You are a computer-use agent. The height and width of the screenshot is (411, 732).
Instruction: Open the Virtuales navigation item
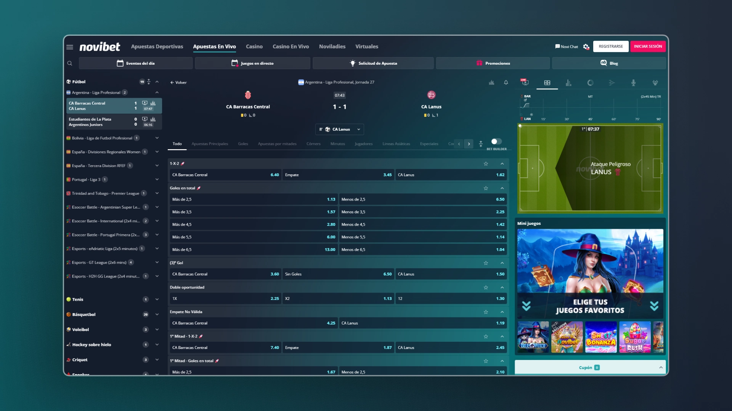[367, 46]
